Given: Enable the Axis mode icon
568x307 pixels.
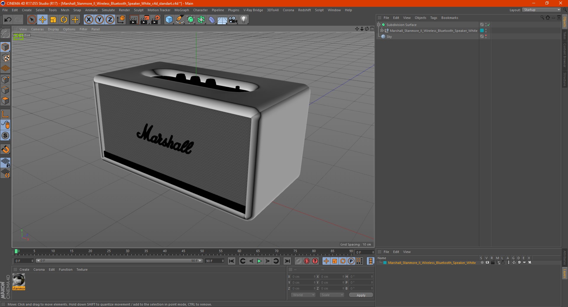Looking at the screenshot, I should coord(5,114).
